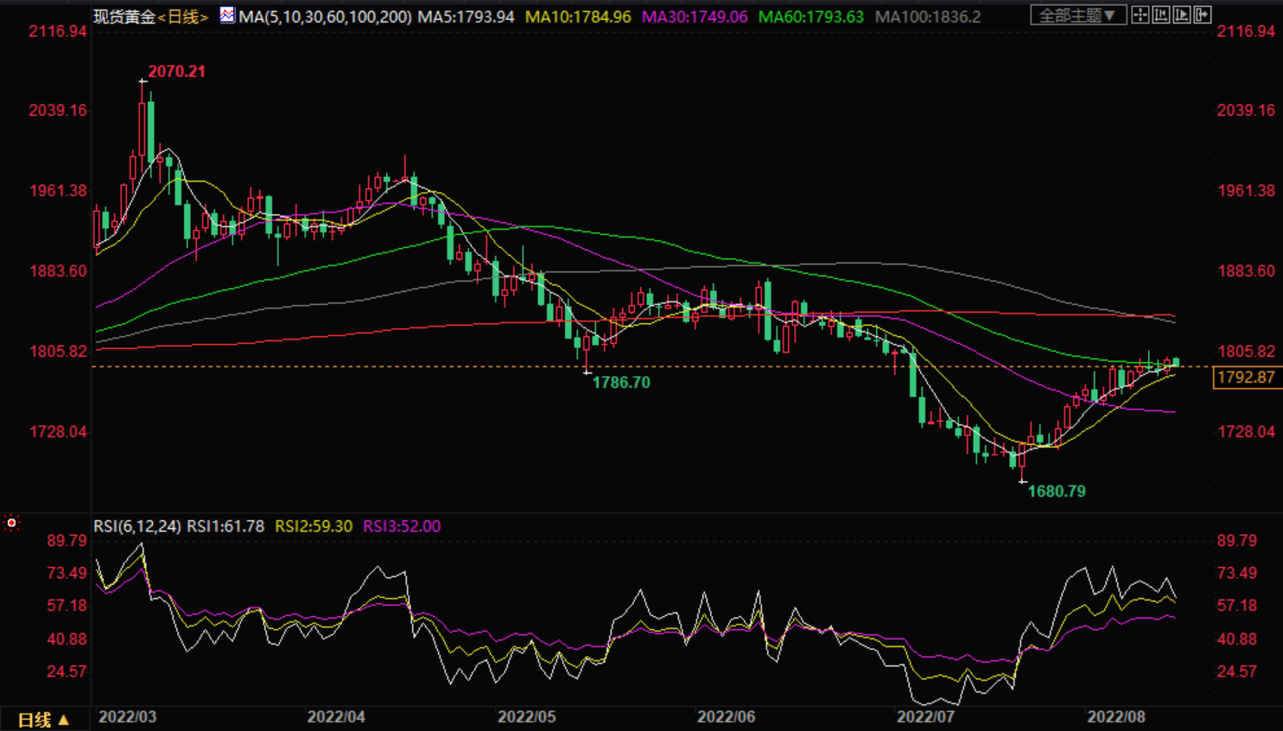Open the 全部主题 dropdown
This screenshot has height=731, width=1283.
click(x=1077, y=16)
